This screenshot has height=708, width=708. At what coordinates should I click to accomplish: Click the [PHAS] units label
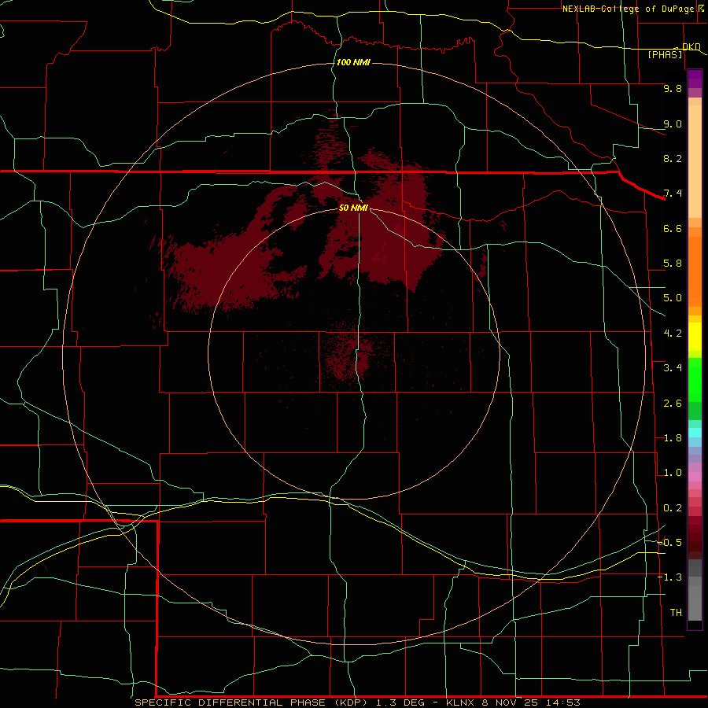coord(665,54)
